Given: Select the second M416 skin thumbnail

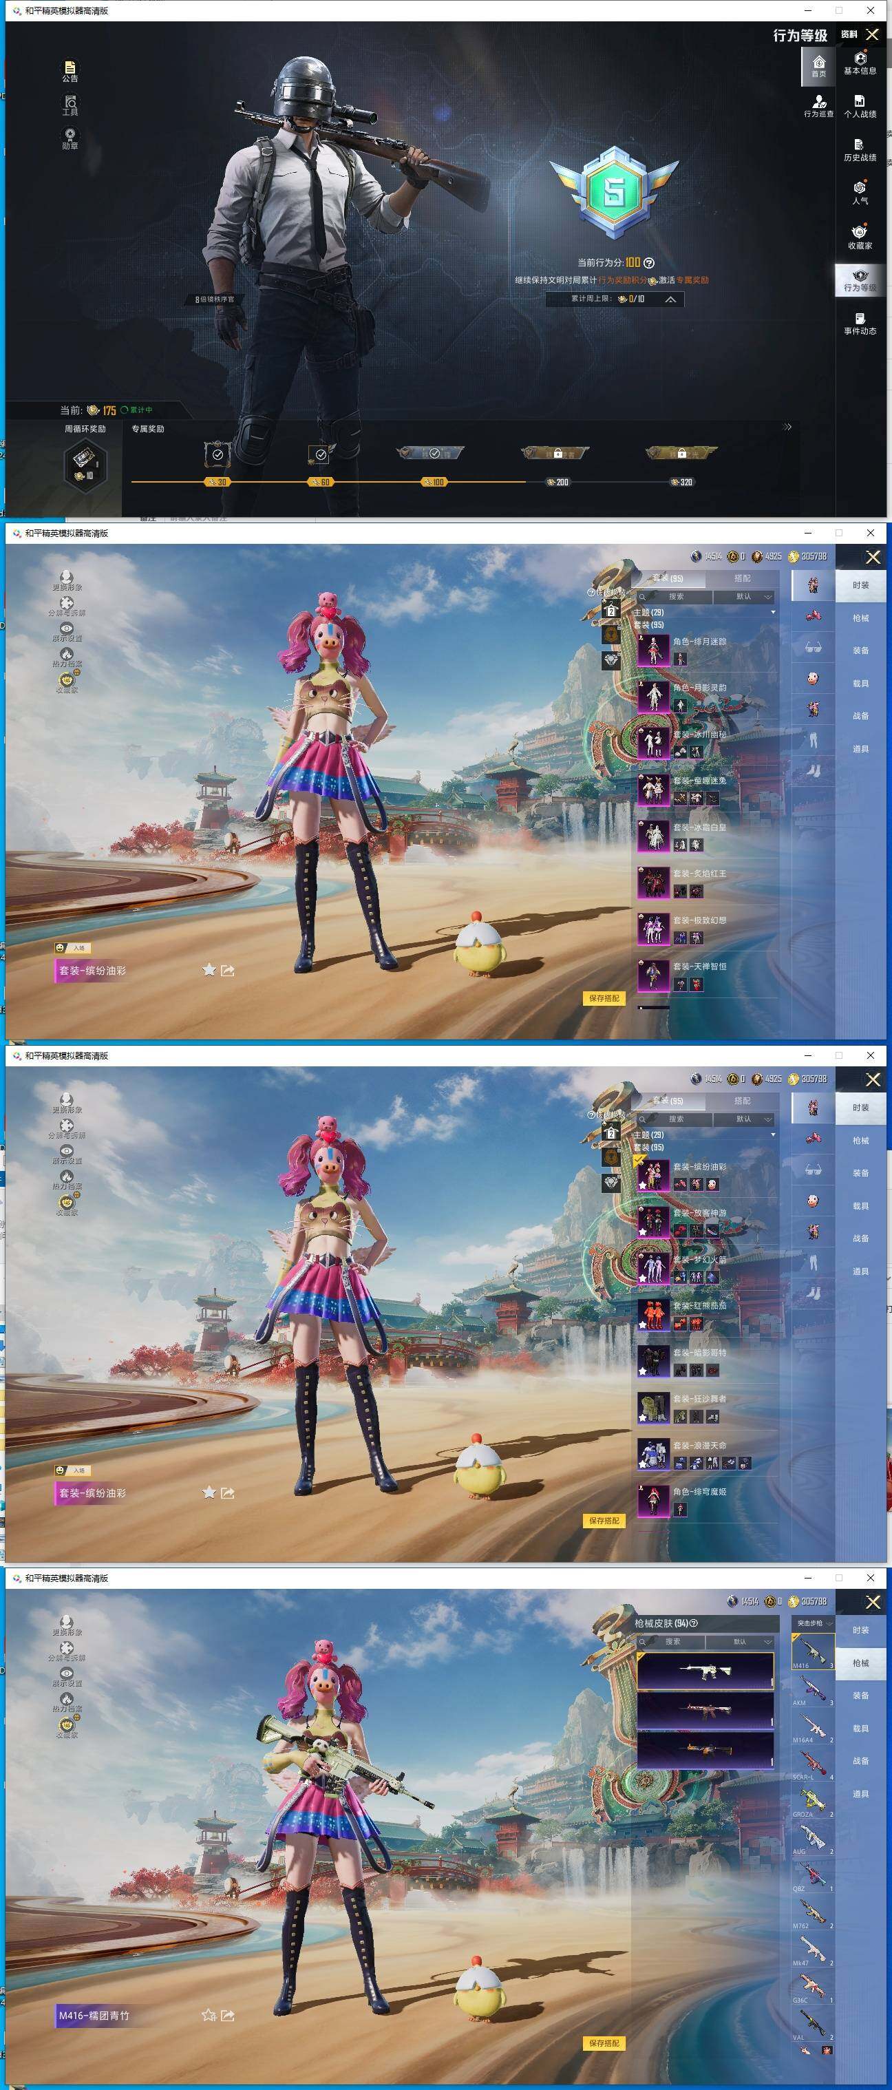Looking at the screenshot, I should tap(705, 1710).
